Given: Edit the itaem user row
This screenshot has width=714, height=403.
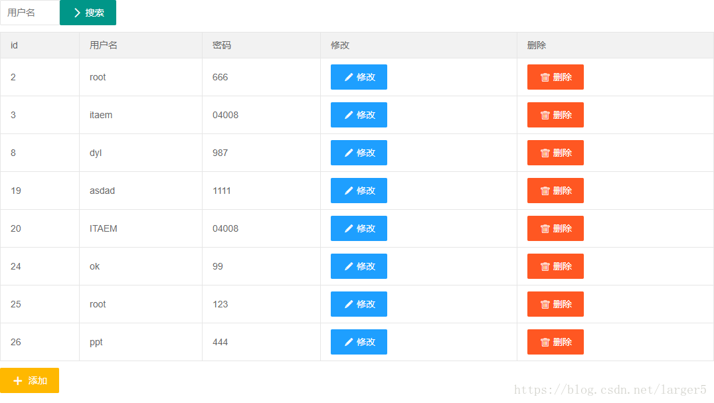Looking at the screenshot, I should [x=359, y=115].
